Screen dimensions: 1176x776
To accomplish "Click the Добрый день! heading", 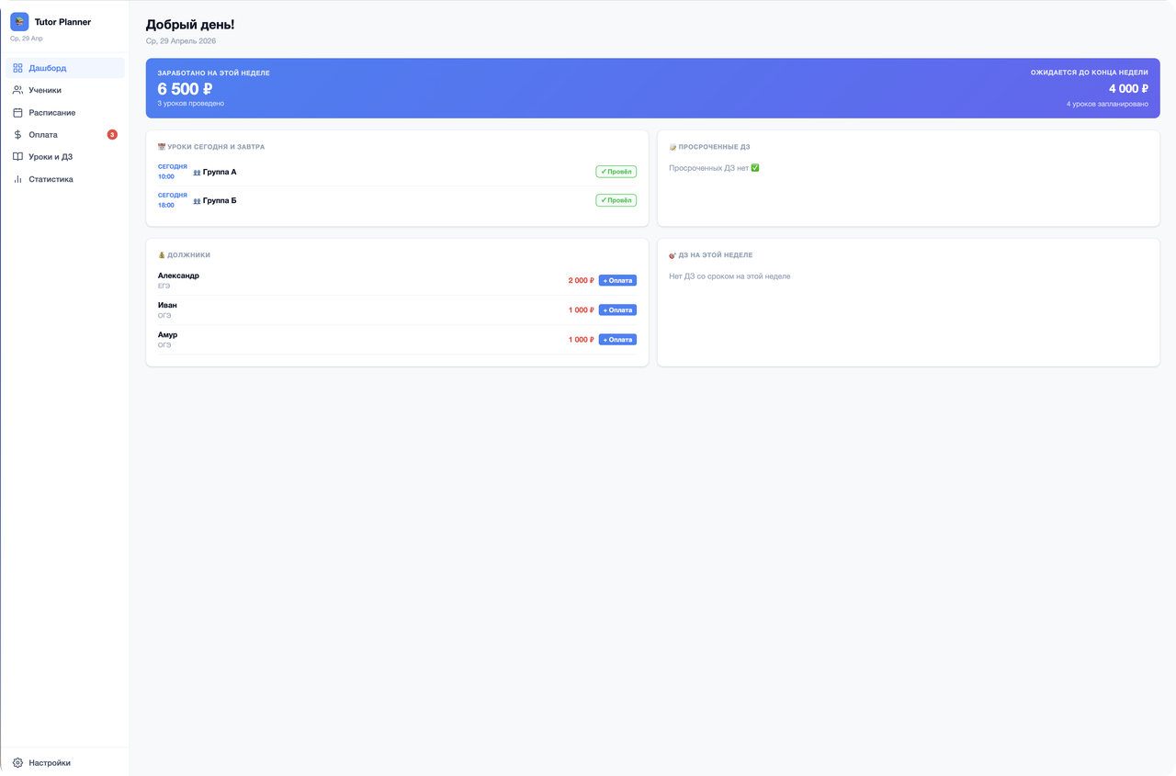I will [190, 24].
